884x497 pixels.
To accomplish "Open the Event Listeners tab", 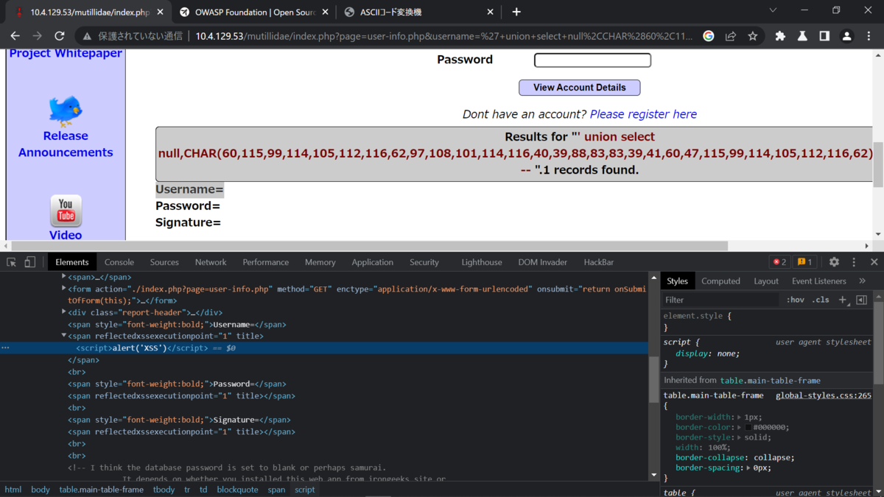I will pos(819,281).
